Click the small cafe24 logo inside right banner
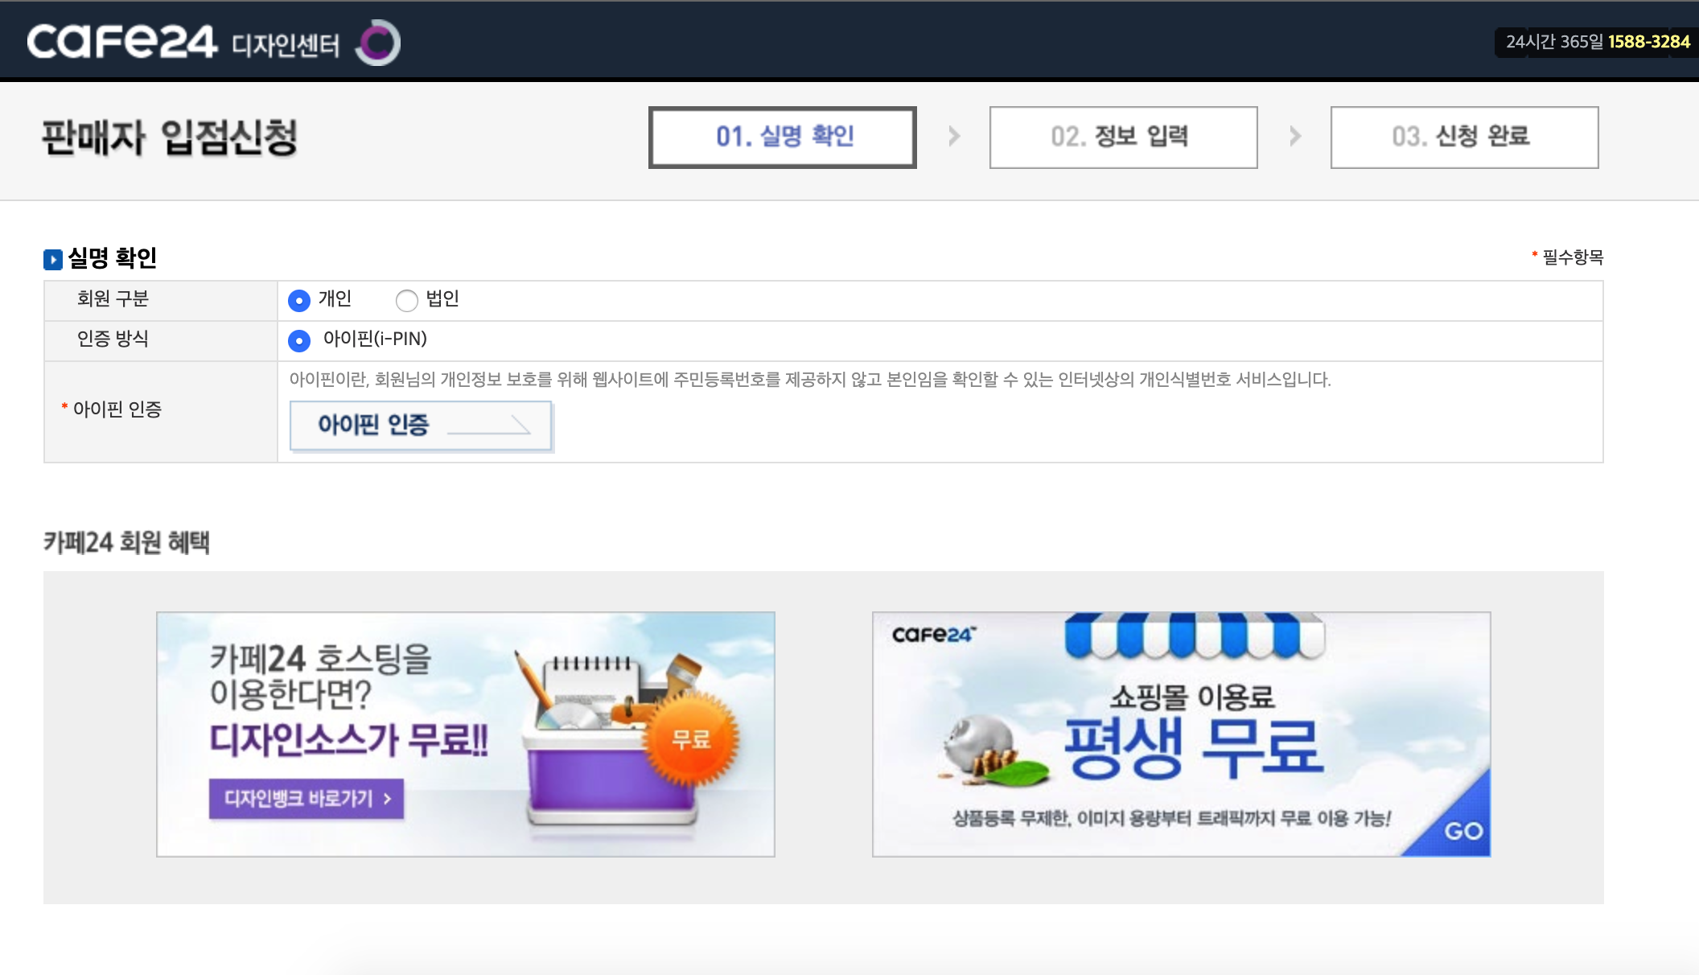The width and height of the screenshot is (1699, 975). (x=933, y=635)
